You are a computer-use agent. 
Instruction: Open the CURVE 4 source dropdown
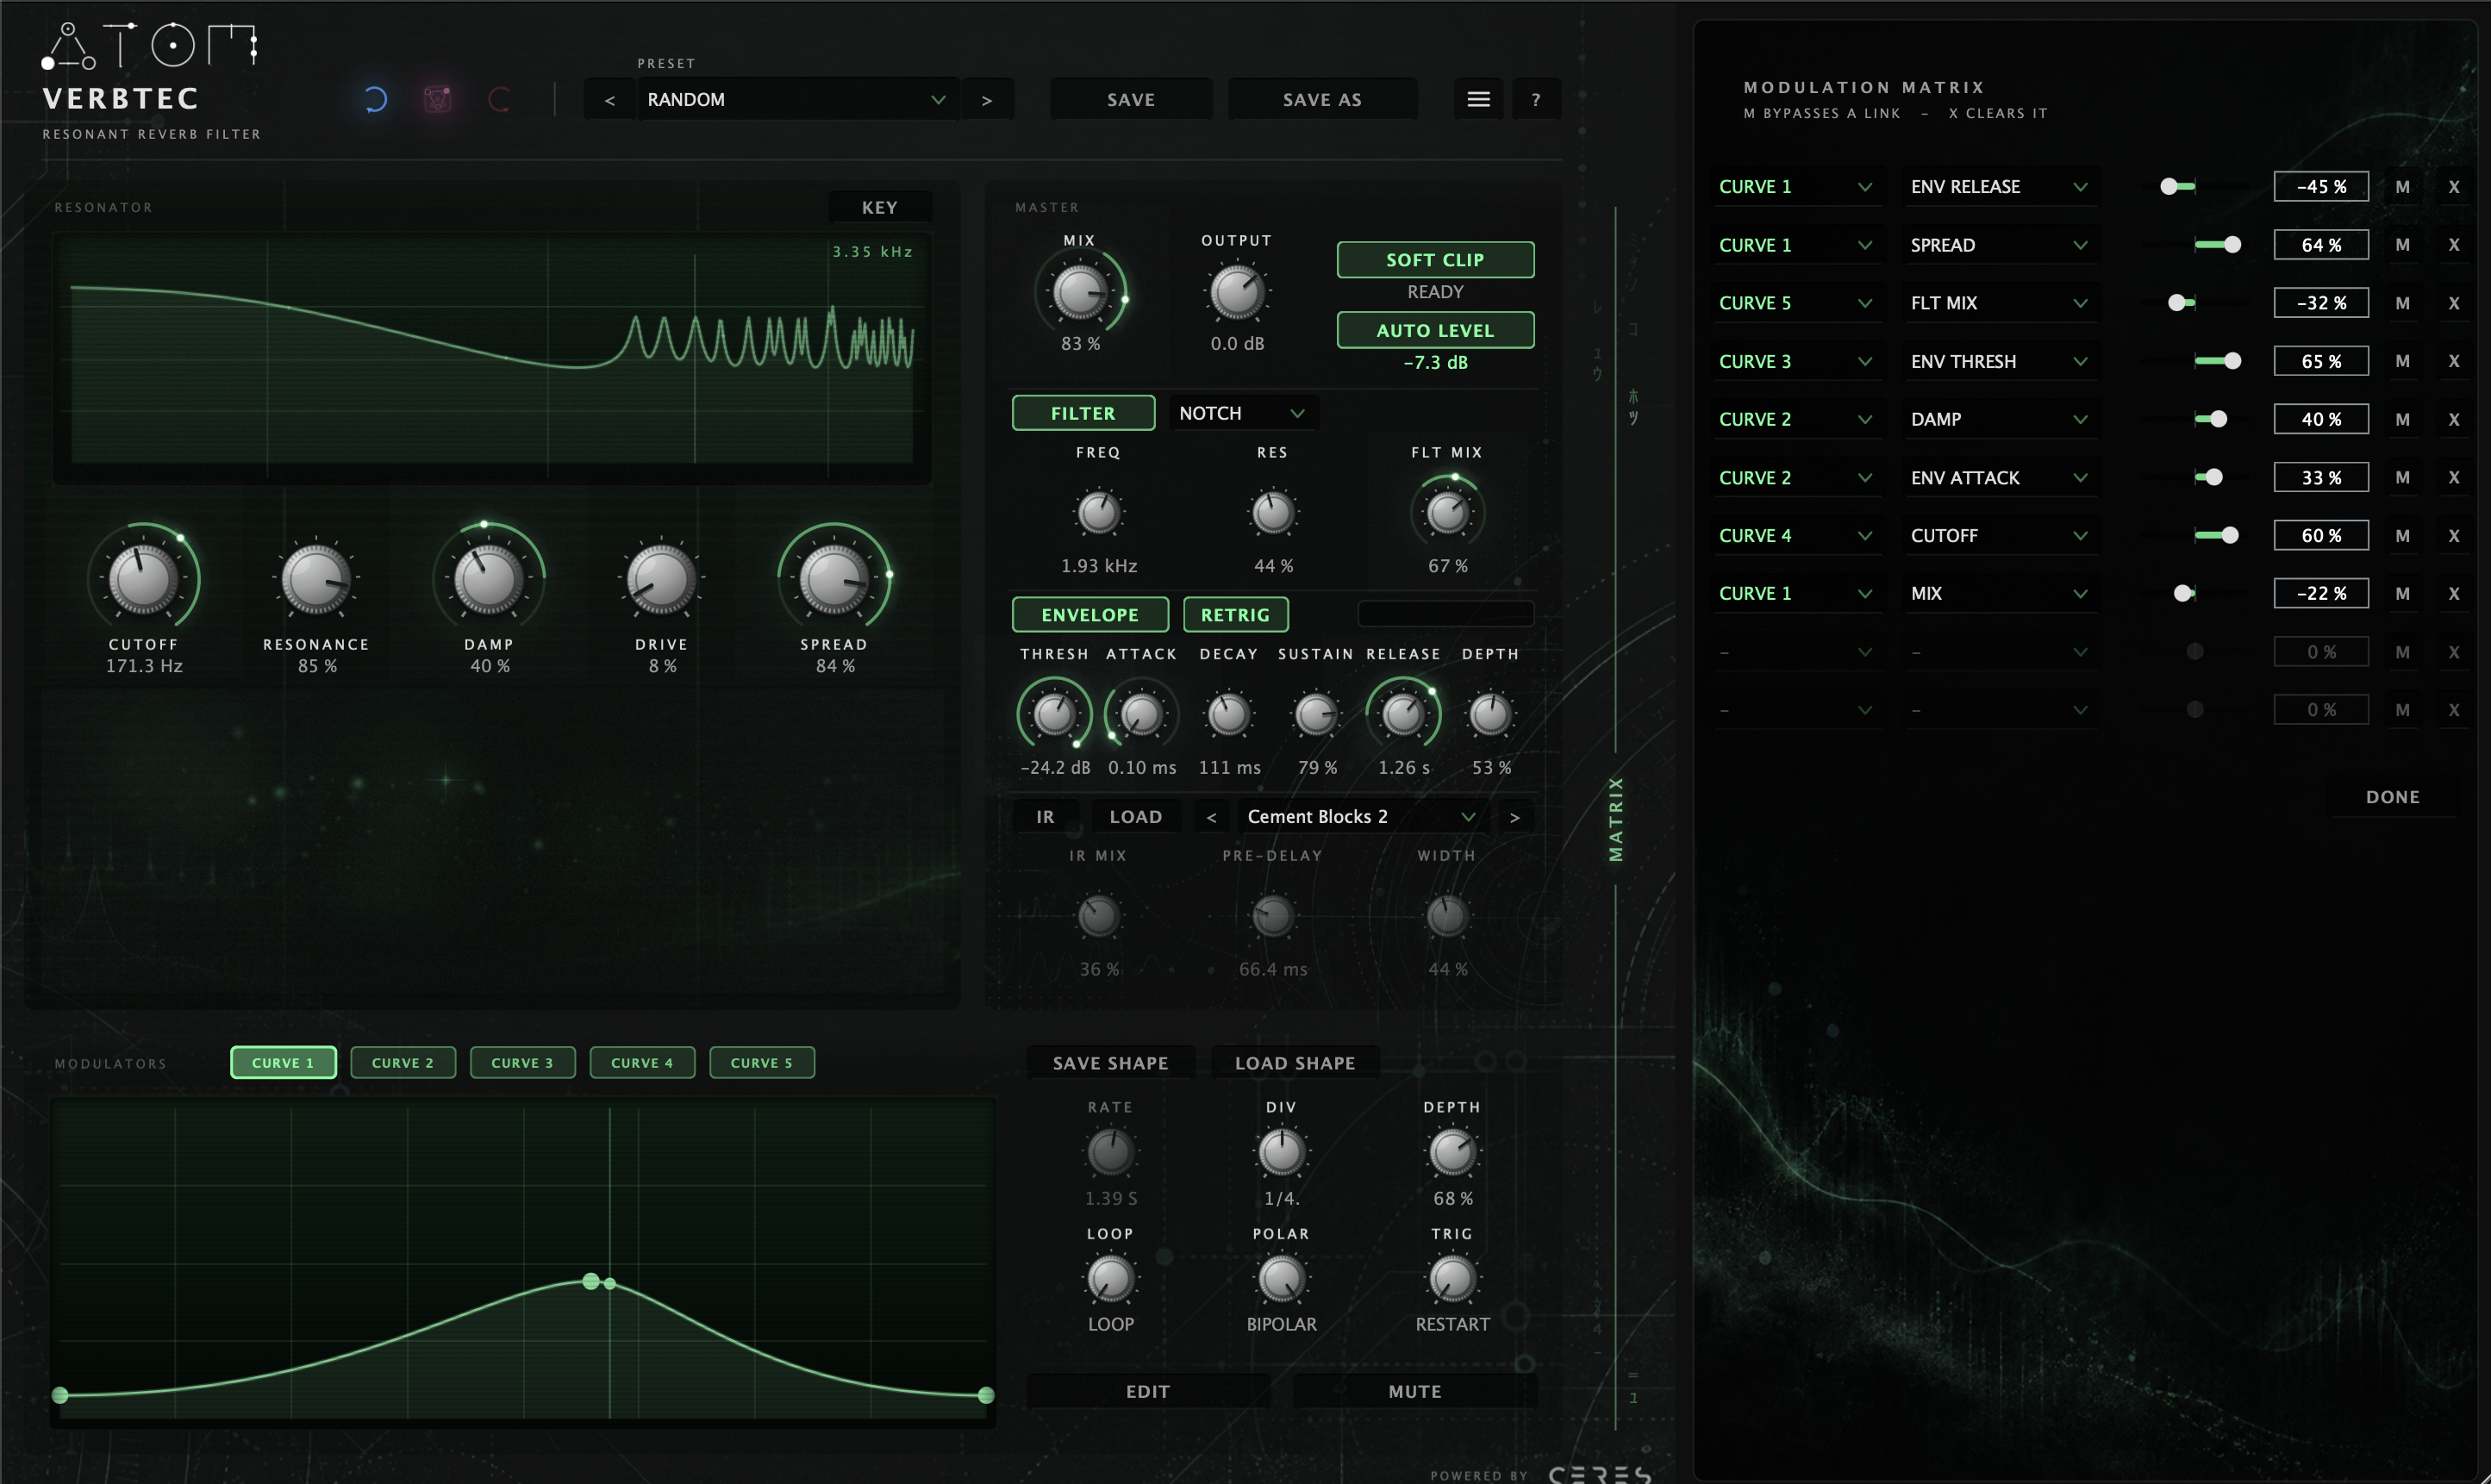(1796, 535)
